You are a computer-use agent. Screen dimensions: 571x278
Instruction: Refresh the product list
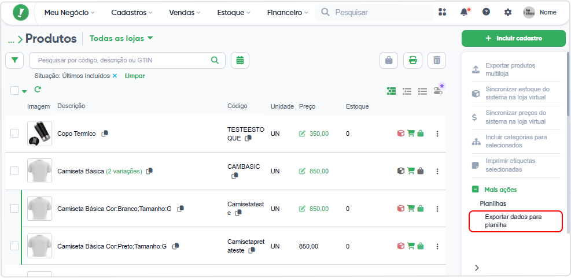tap(38, 89)
